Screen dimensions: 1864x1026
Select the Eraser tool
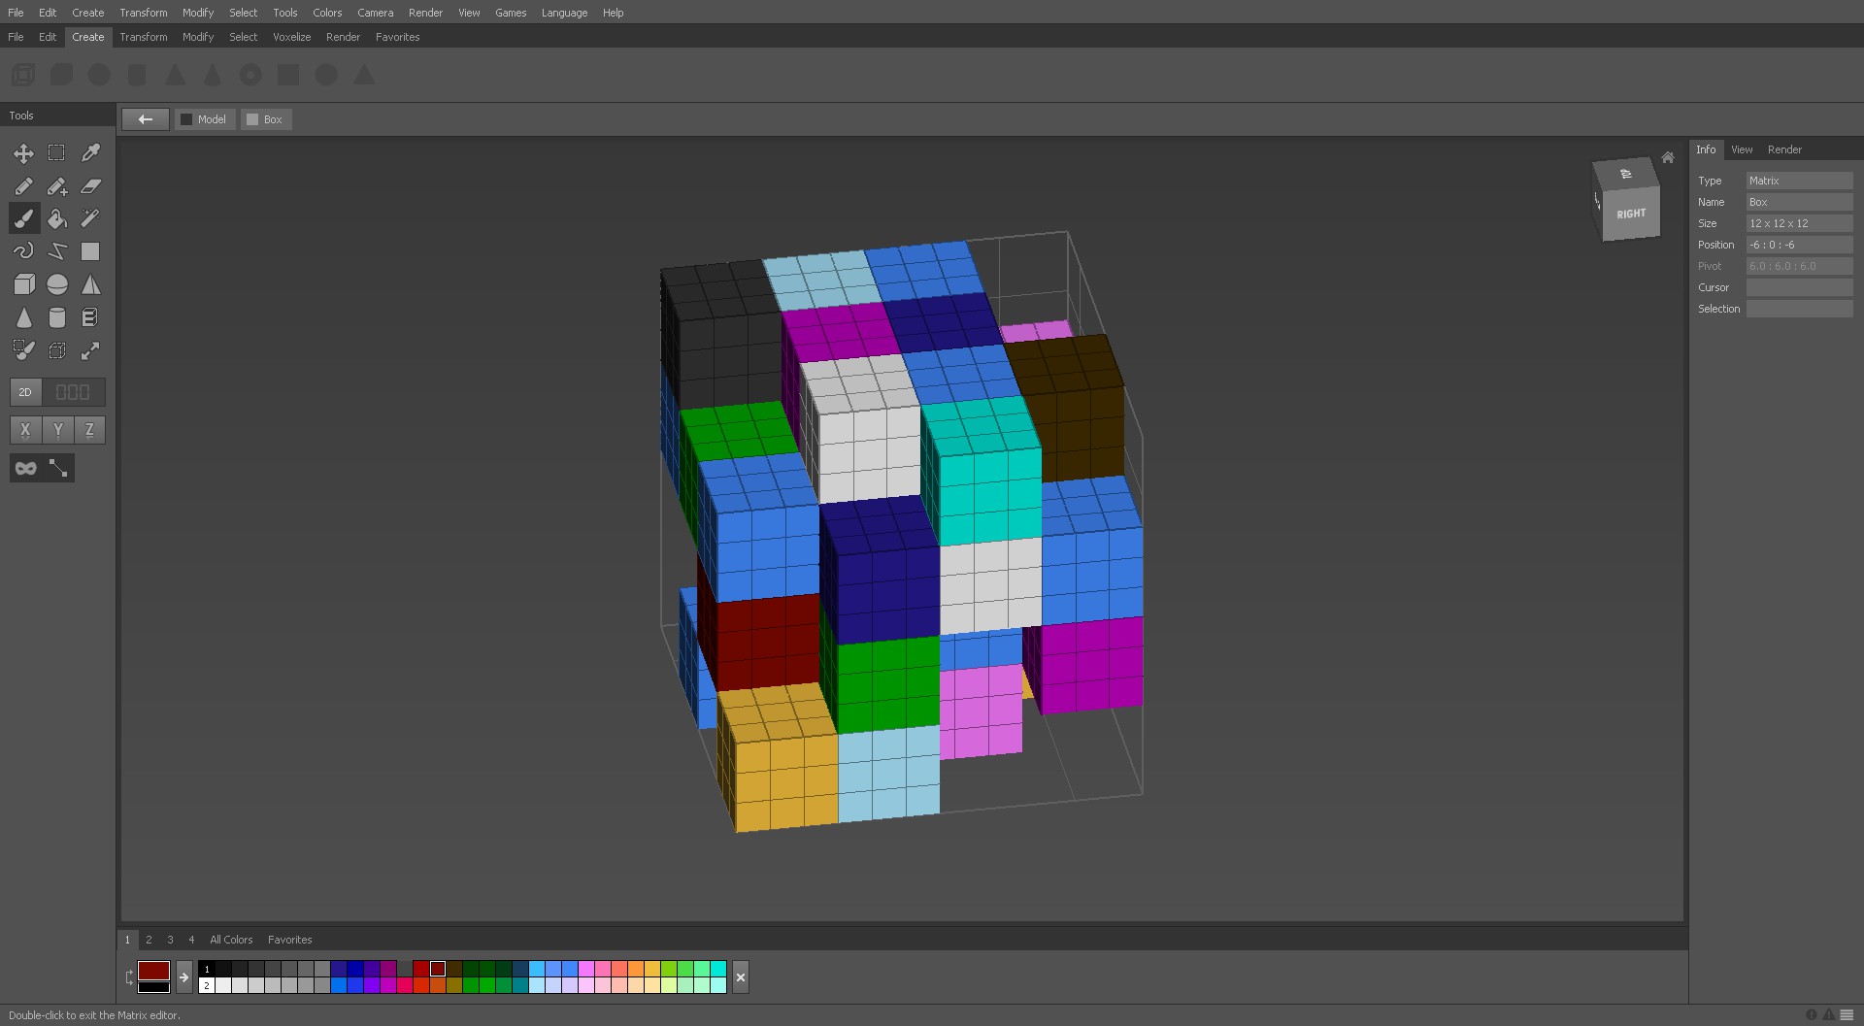point(89,186)
